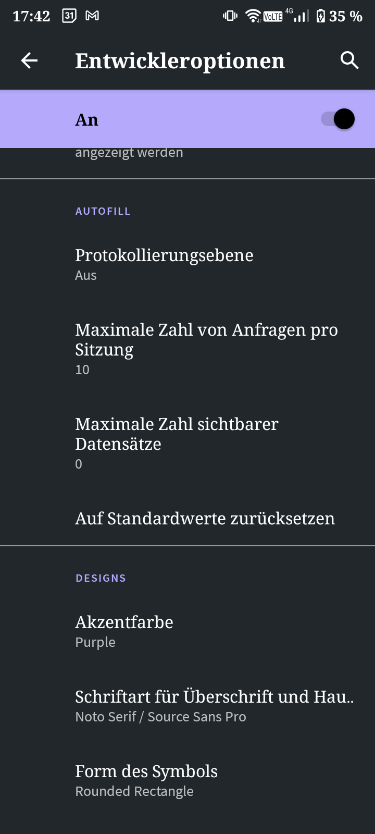Open Form des Symbols option
Image resolution: width=375 pixels, height=834 pixels.
coord(146,780)
